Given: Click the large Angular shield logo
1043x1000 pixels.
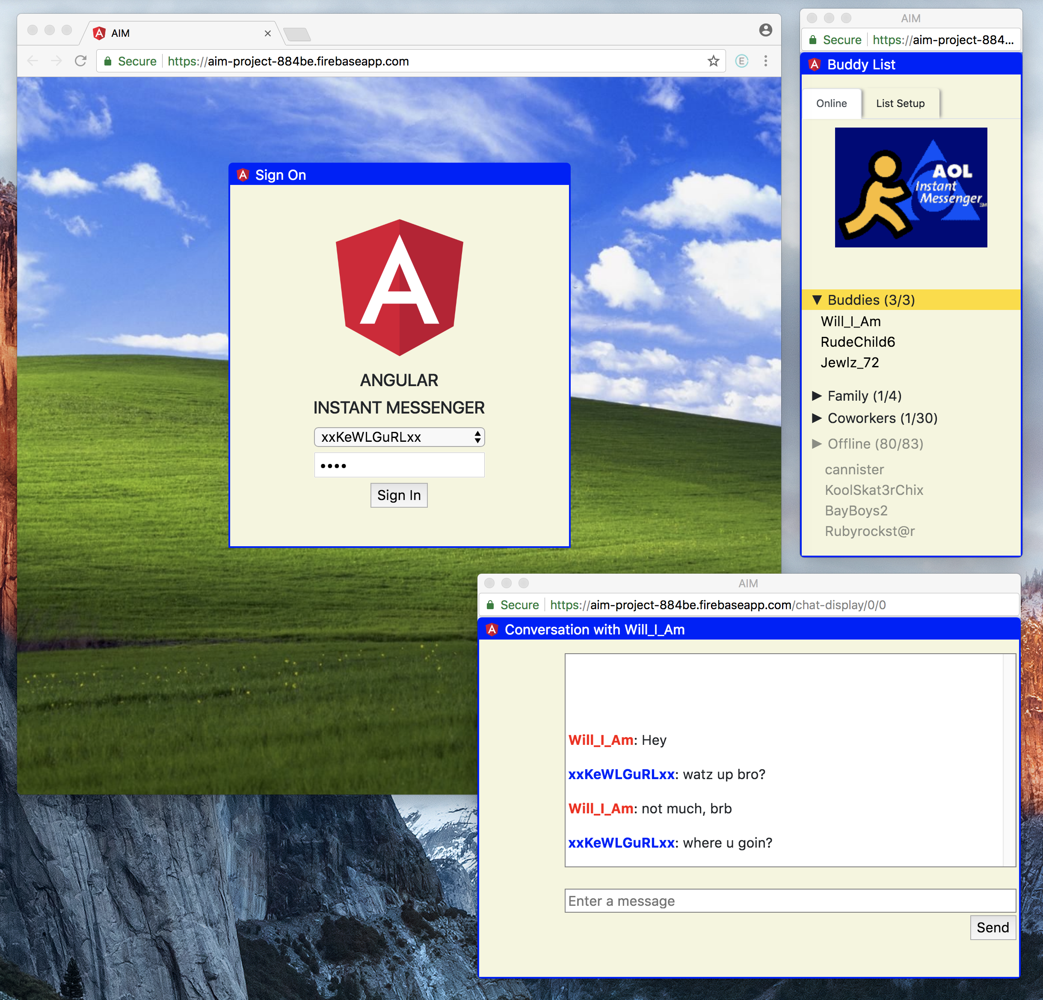Looking at the screenshot, I should 399,288.
